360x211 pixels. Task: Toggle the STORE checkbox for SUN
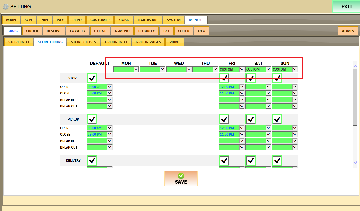pyautogui.click(x=277, y=78)
